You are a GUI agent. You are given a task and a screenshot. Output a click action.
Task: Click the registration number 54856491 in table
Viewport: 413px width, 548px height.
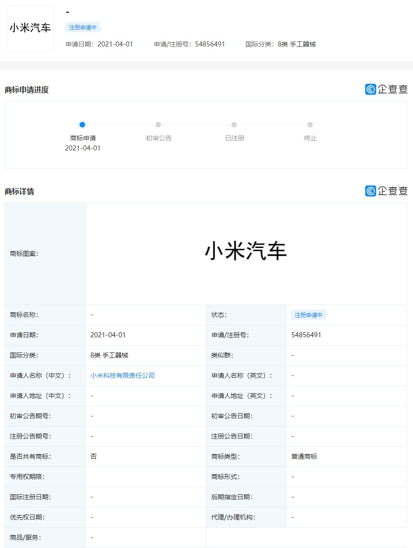click(x=306, y=335)
